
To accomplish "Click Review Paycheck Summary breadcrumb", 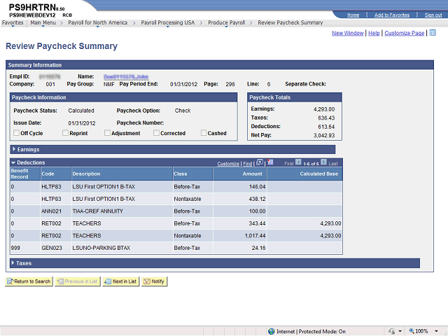I will (x=290, y=22).
